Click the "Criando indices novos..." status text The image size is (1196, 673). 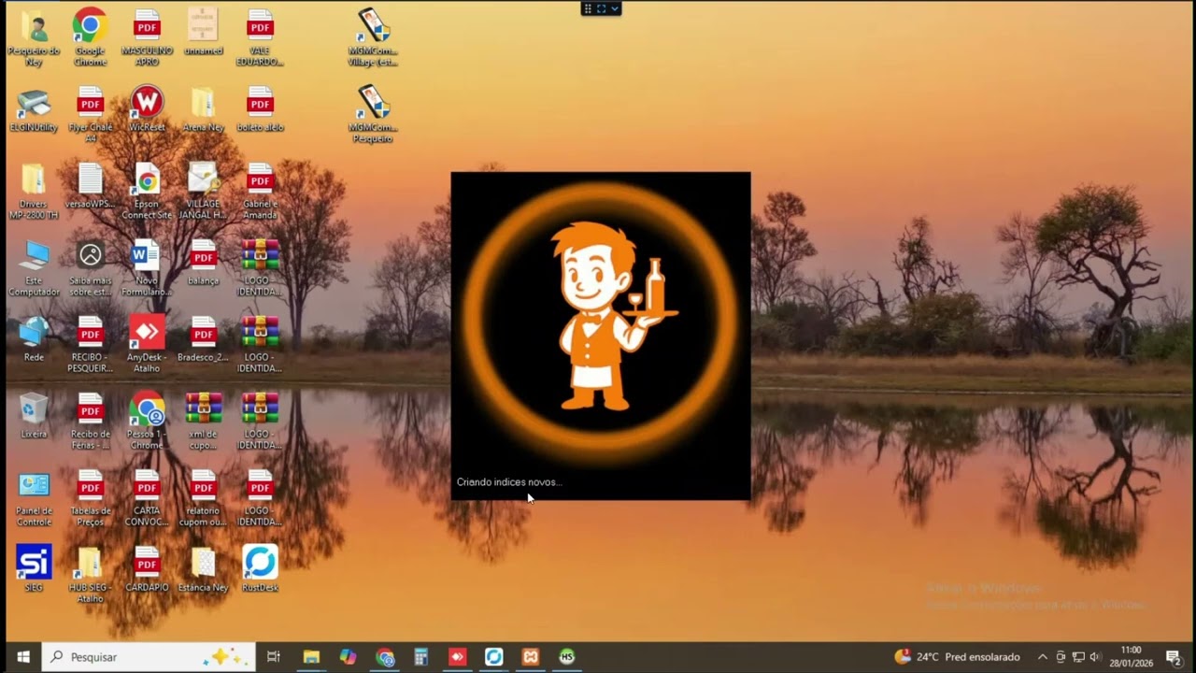click(509, 482)
